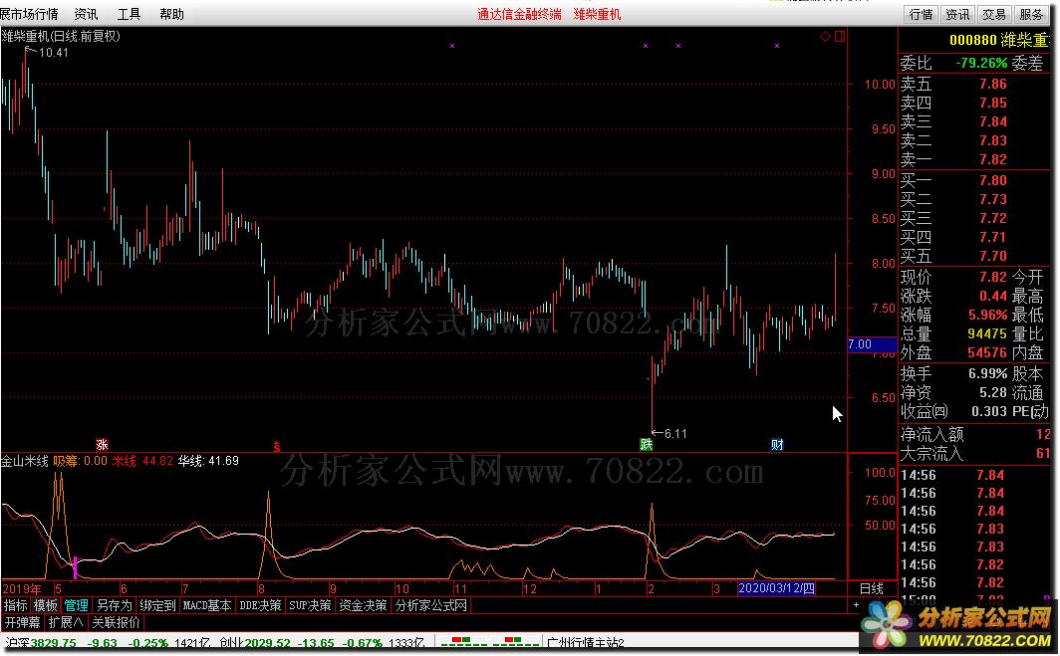Click the 现价 7.82 value
1060x656 pixels.
click(x=993, y=277)
